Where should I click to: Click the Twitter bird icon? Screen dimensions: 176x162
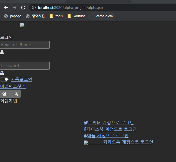coord(86,123)
